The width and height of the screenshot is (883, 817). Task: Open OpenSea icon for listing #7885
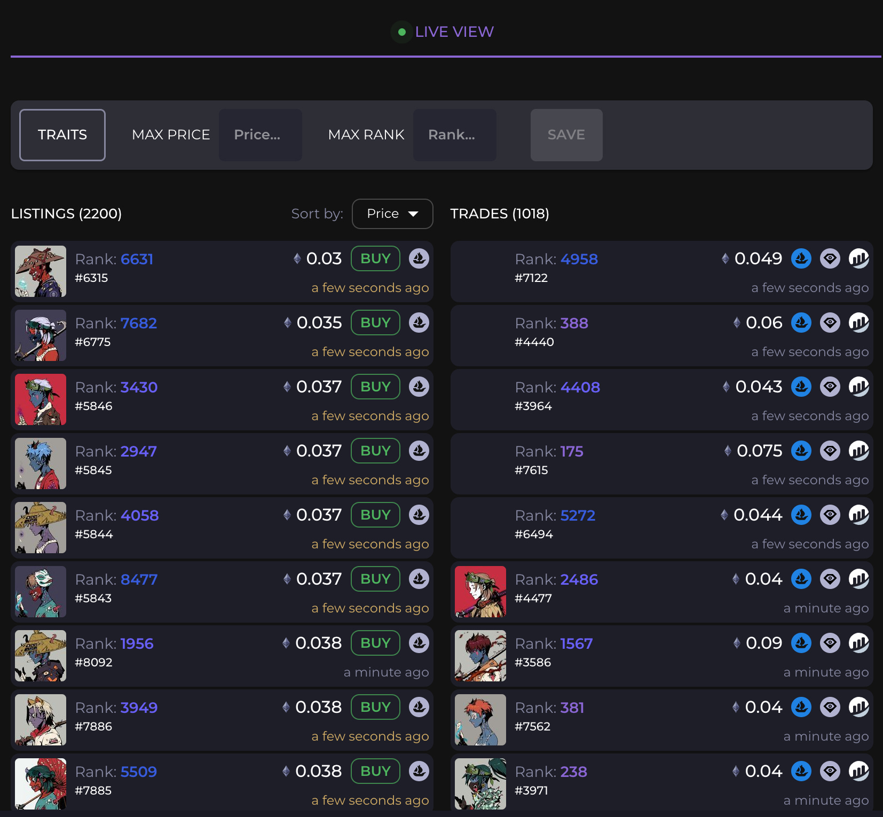click(x=419, y=771)
